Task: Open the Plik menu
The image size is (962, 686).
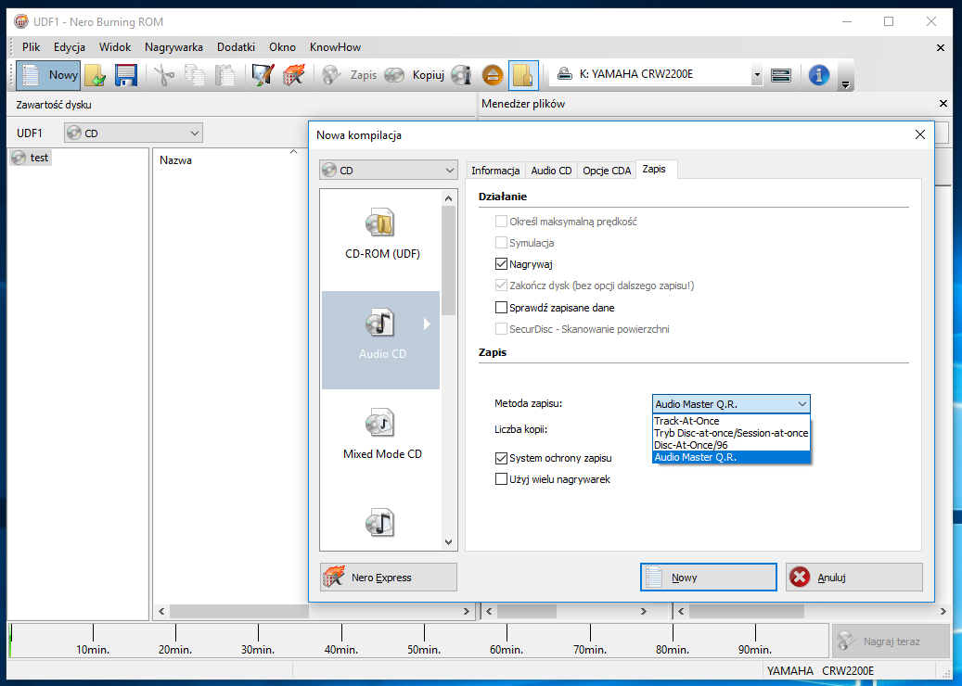Action: pos(32,47)
